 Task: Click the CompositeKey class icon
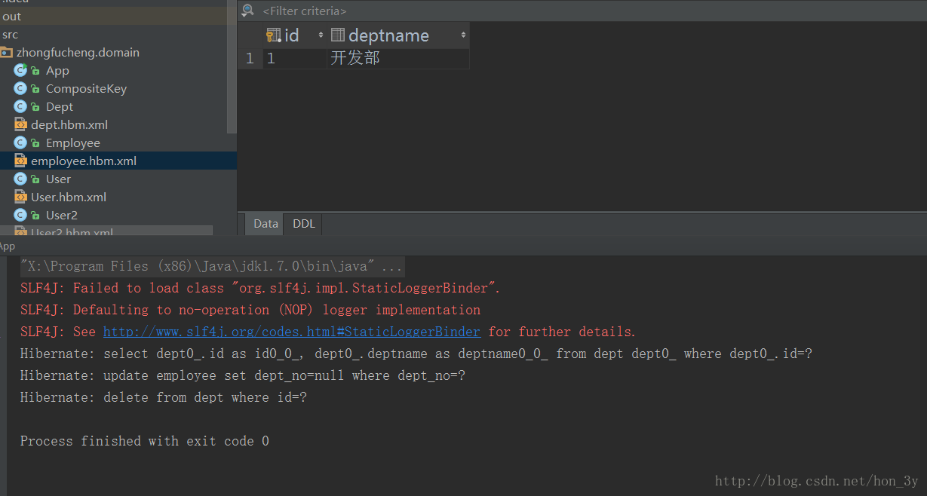pos(20,88)
